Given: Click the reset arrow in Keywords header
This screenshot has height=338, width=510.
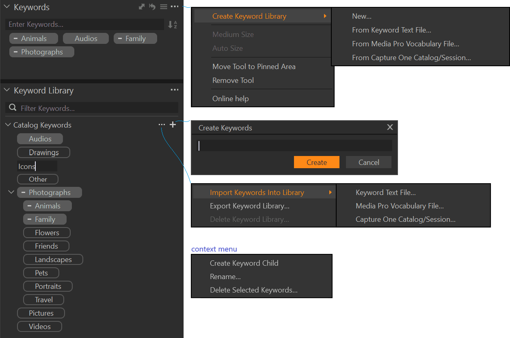Looking at the screenshot, I should click(x=152, y=7).
